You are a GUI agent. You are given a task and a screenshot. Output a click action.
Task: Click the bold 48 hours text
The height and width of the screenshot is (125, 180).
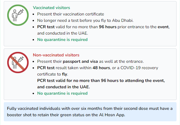(x=101, y=68)
